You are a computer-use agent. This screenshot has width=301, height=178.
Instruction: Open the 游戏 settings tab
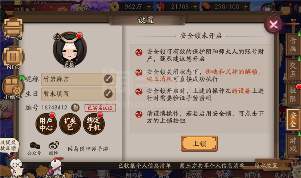293,144
